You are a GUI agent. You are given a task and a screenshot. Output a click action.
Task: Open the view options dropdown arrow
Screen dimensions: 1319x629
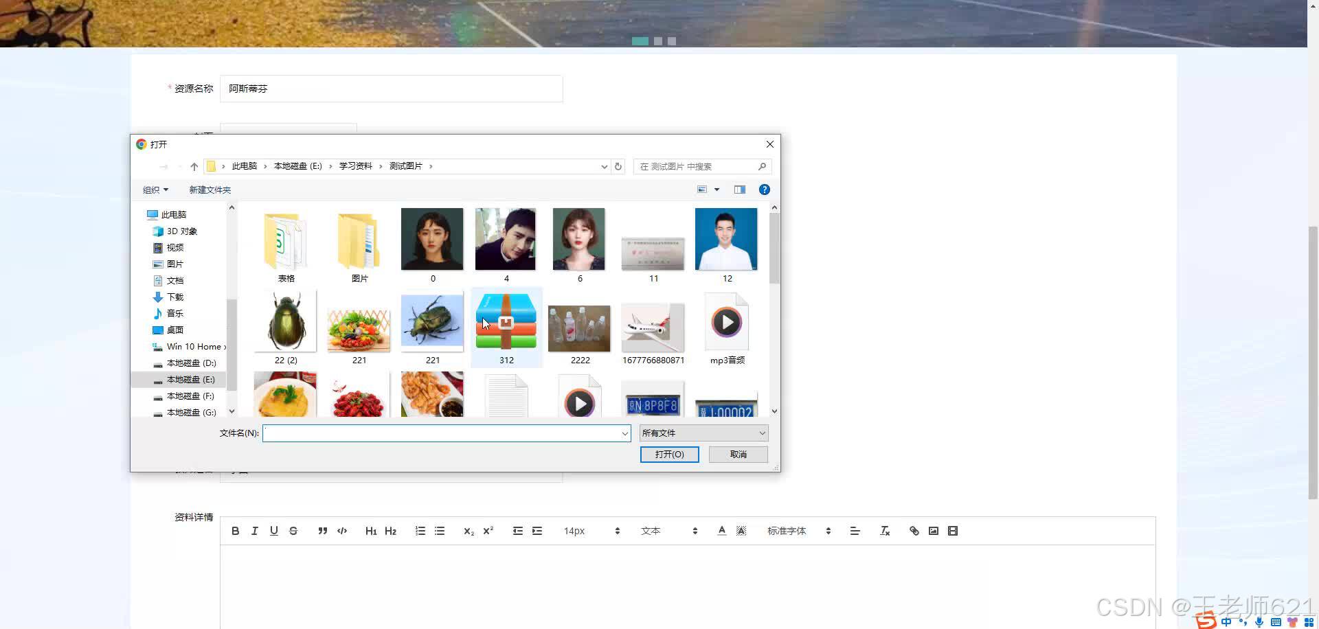pos(717,190)
